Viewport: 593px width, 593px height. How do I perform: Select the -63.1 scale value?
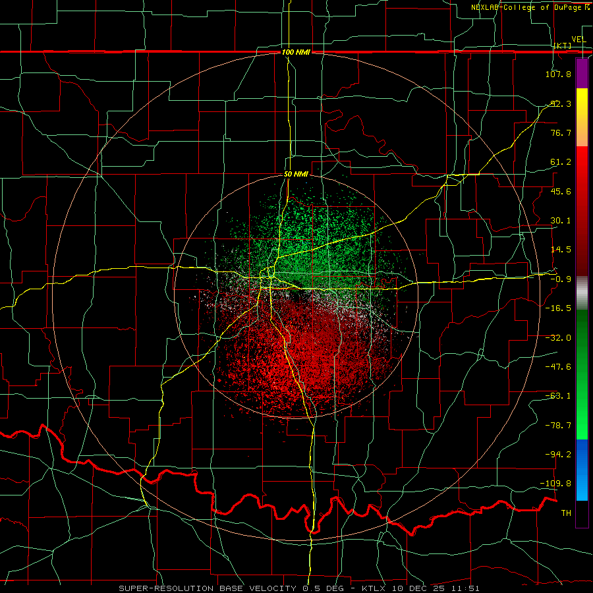coord(558,396)
